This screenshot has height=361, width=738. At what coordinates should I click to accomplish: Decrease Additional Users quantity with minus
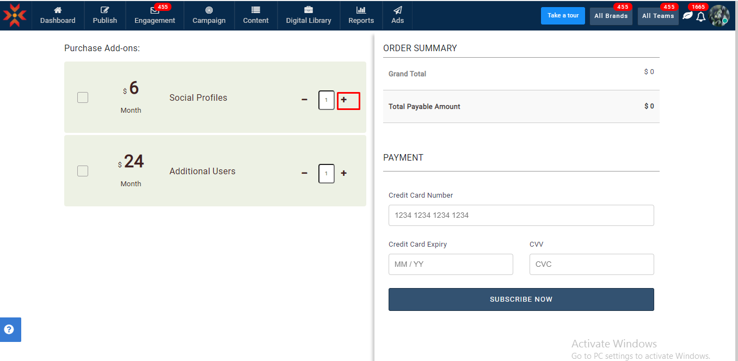pos(304,173)
